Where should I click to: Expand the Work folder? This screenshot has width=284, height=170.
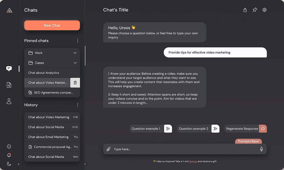coord(75,53)
